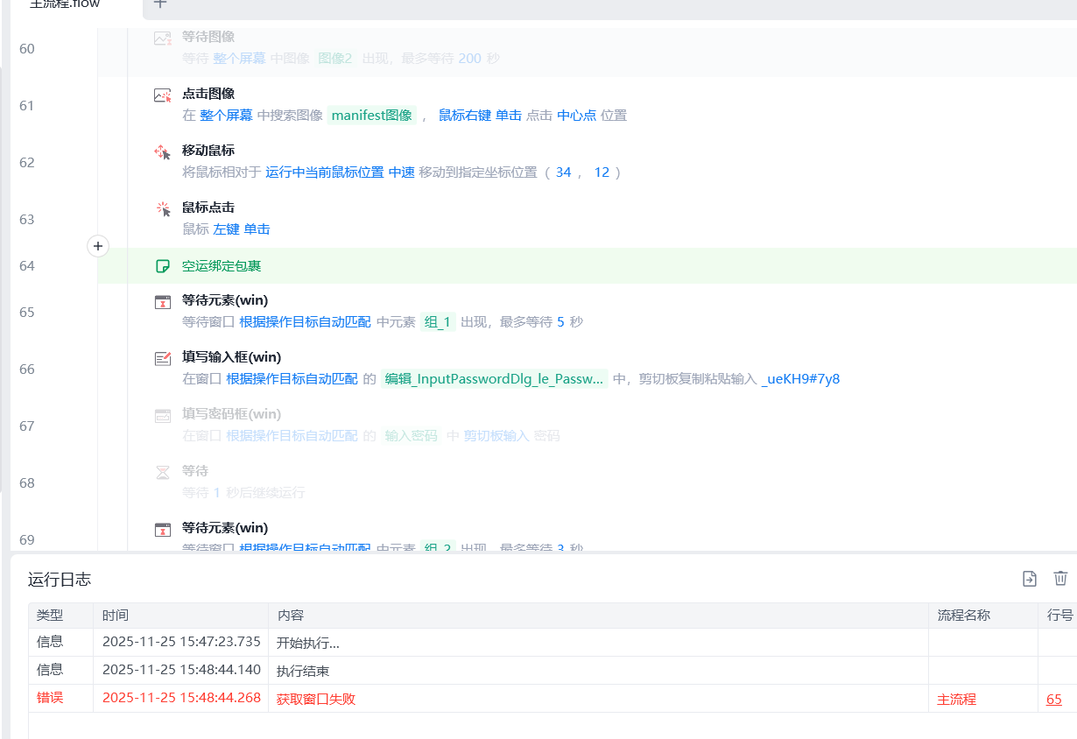Click the 内容 column header
This screenshot has width=1077, height=739.
598,616
